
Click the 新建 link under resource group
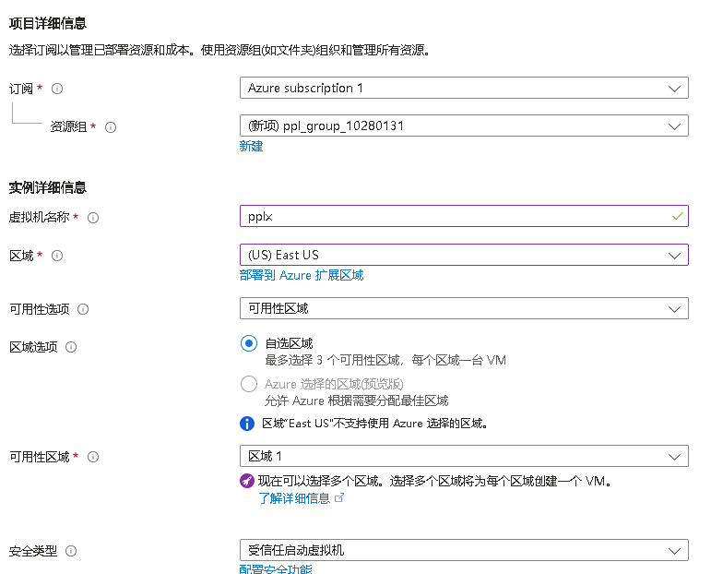pos(251,146)
